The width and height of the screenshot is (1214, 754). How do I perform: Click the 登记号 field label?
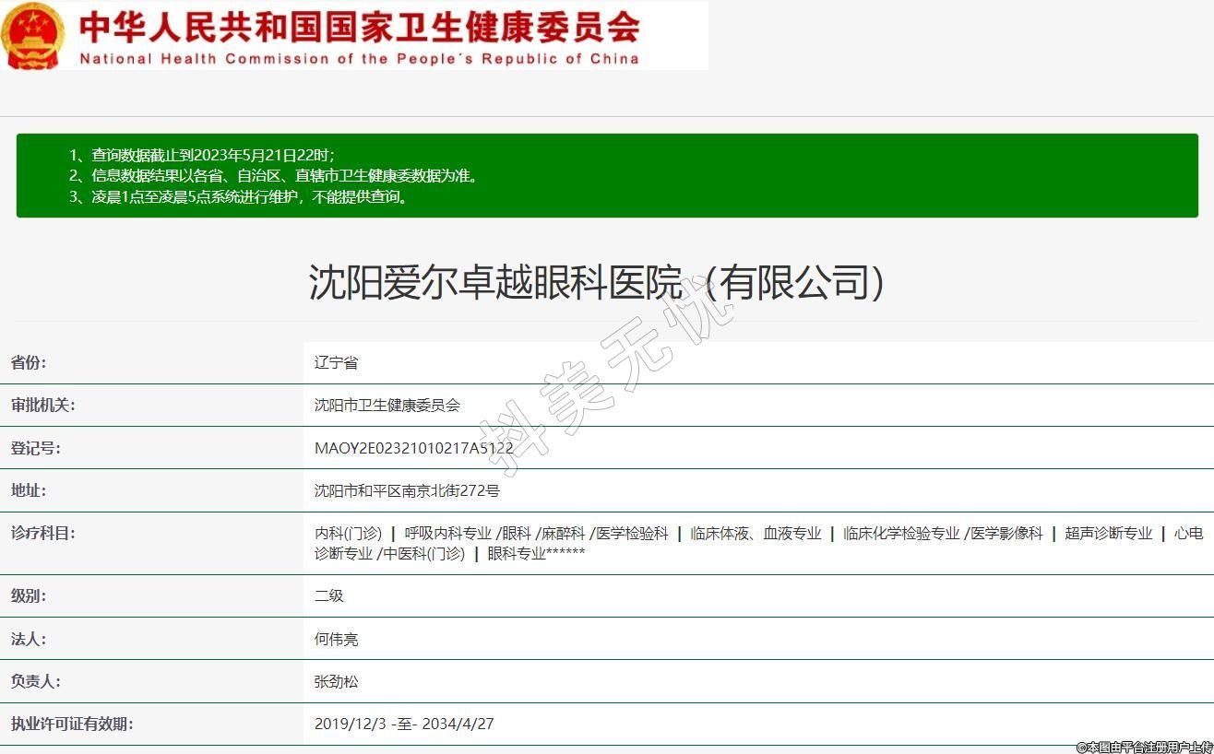(36, 448)
